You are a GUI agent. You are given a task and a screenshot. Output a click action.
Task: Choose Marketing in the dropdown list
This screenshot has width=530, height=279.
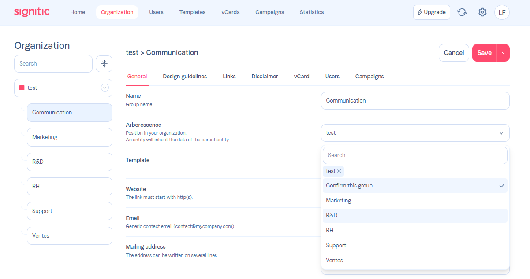click(x=415, y=201)
